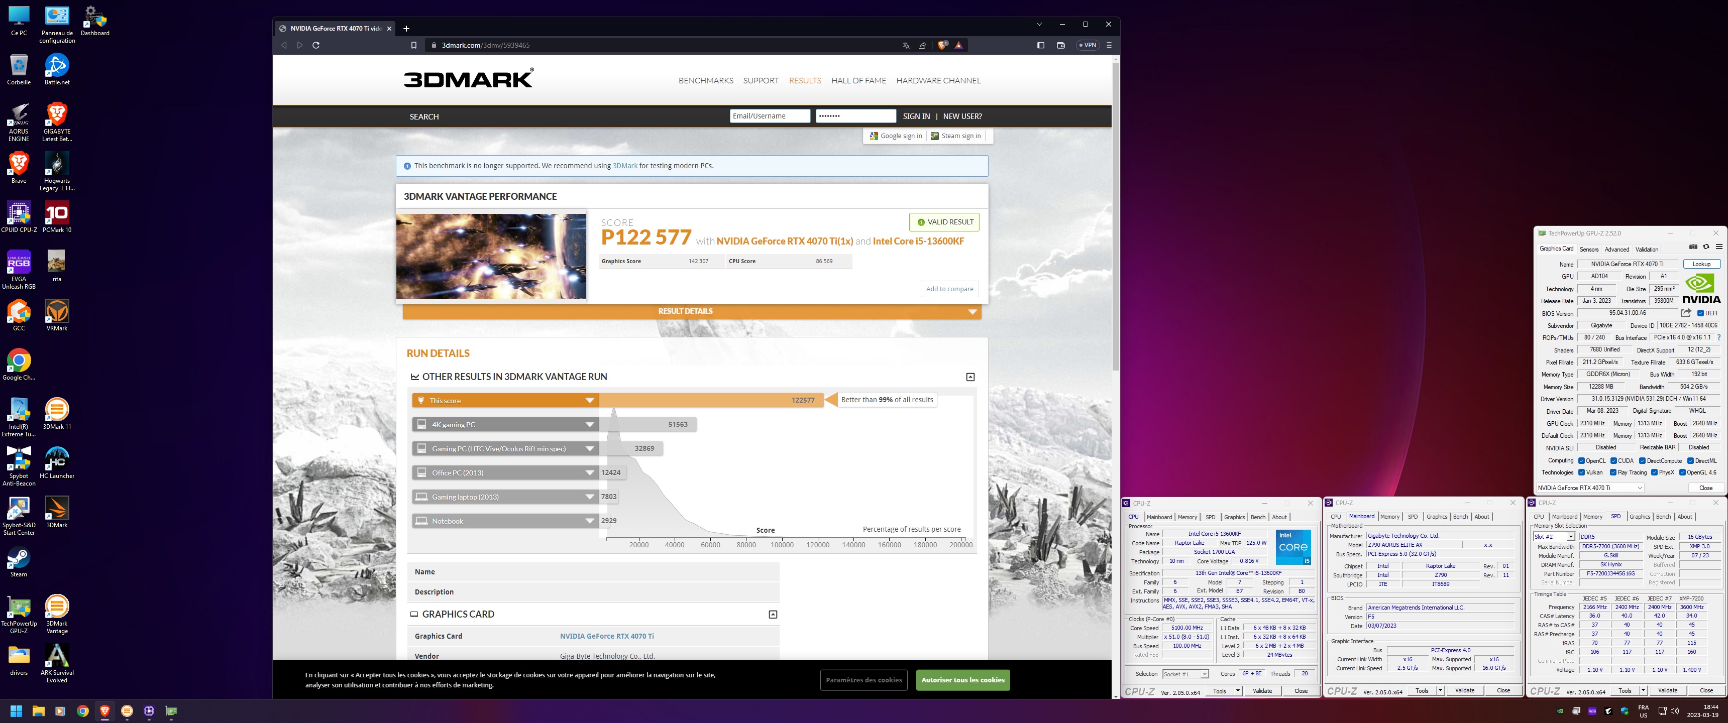Image resolution: width=1728 pixels, height=723 pixels.
Task: Open the PCMark 10 desktop icon
Action: (57, 217)
